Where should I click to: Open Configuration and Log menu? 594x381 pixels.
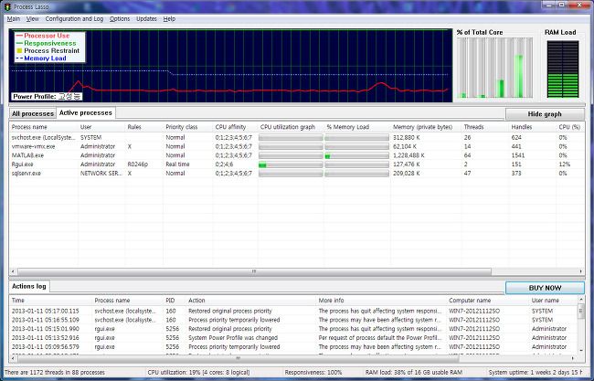pyautogui.click(x=74, y=19)
